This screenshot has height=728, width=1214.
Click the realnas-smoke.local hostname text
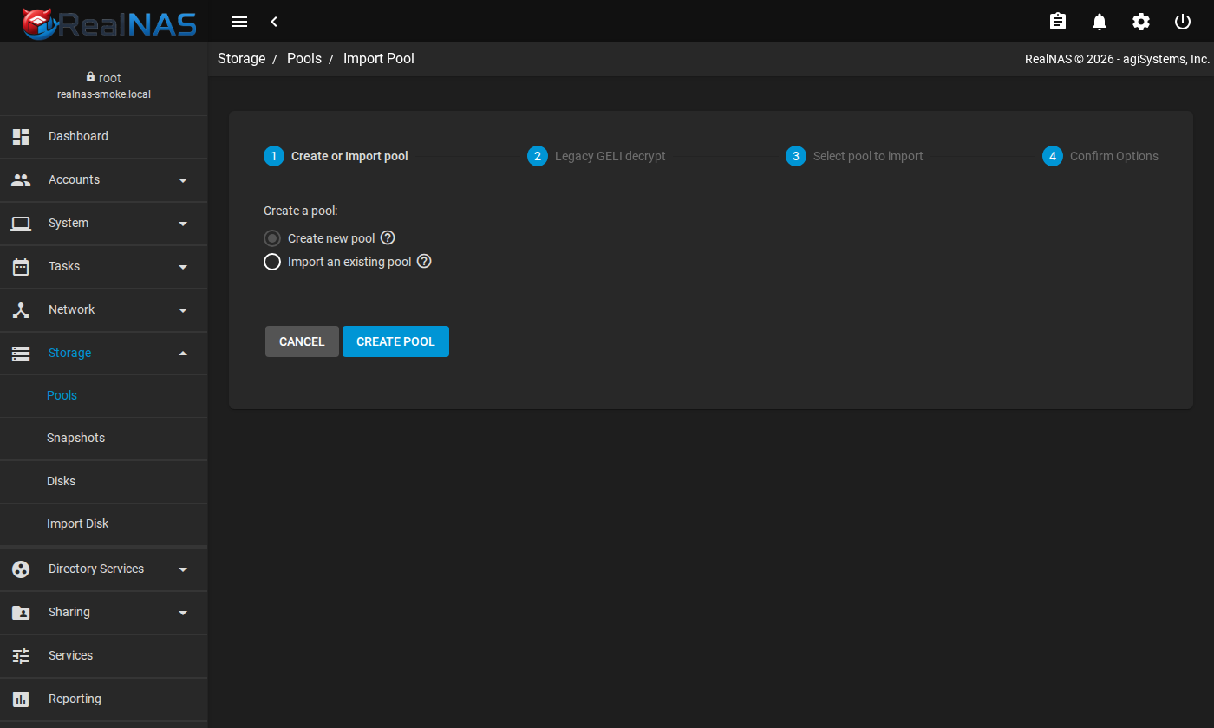click(104, 94)
